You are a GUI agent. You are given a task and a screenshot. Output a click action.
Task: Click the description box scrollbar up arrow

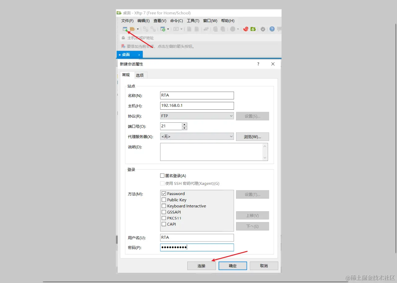[265, 146]
